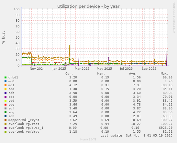Click the sde avg value '4.78'
The height and width of the screenshot is (143, 177).
click(137, 104)
